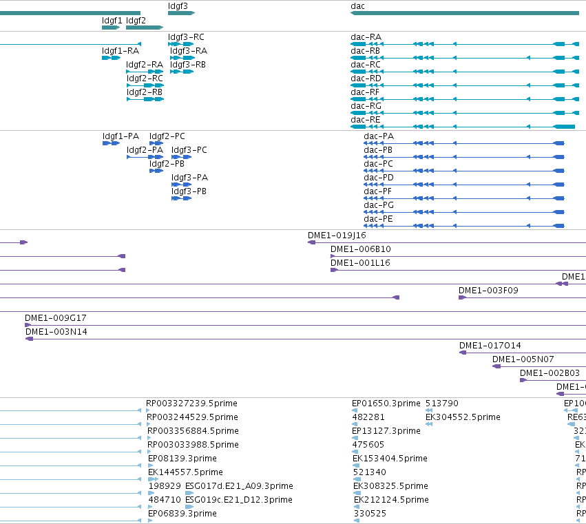
Task: Select protein dac-PG
Action: pyautogui.click(x=464, y=212)
